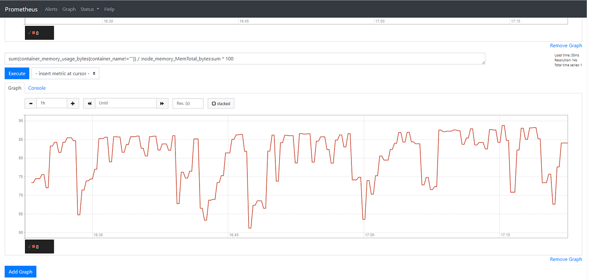Click upper graph legend red color swatch
The image size is (592, 280).
pyautogui.click(x=33, y=33)
